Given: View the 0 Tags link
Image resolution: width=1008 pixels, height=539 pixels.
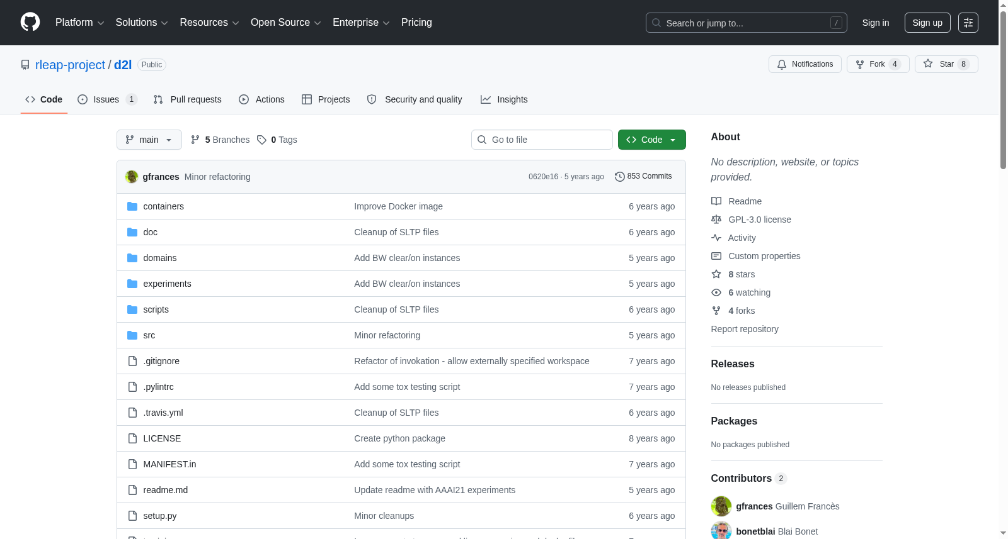Looking at the screenshot, I should 277,140.
